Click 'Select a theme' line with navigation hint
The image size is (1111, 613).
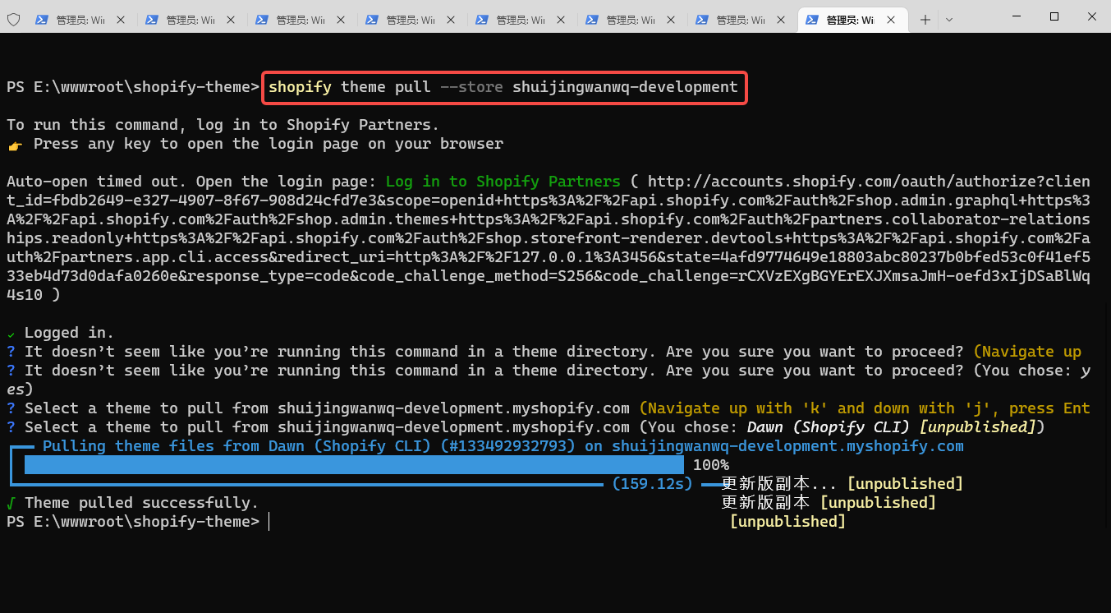coord(549,408)
